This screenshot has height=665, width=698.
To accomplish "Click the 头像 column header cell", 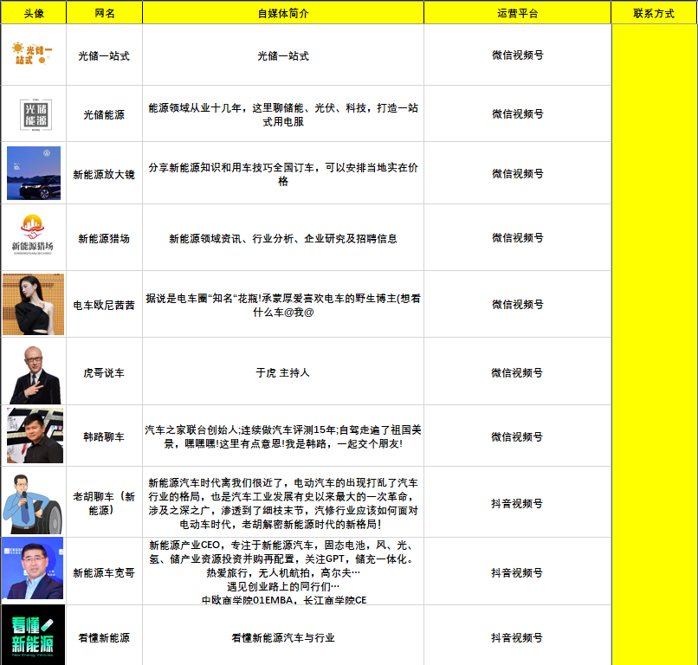I will [x=34, y=13].
